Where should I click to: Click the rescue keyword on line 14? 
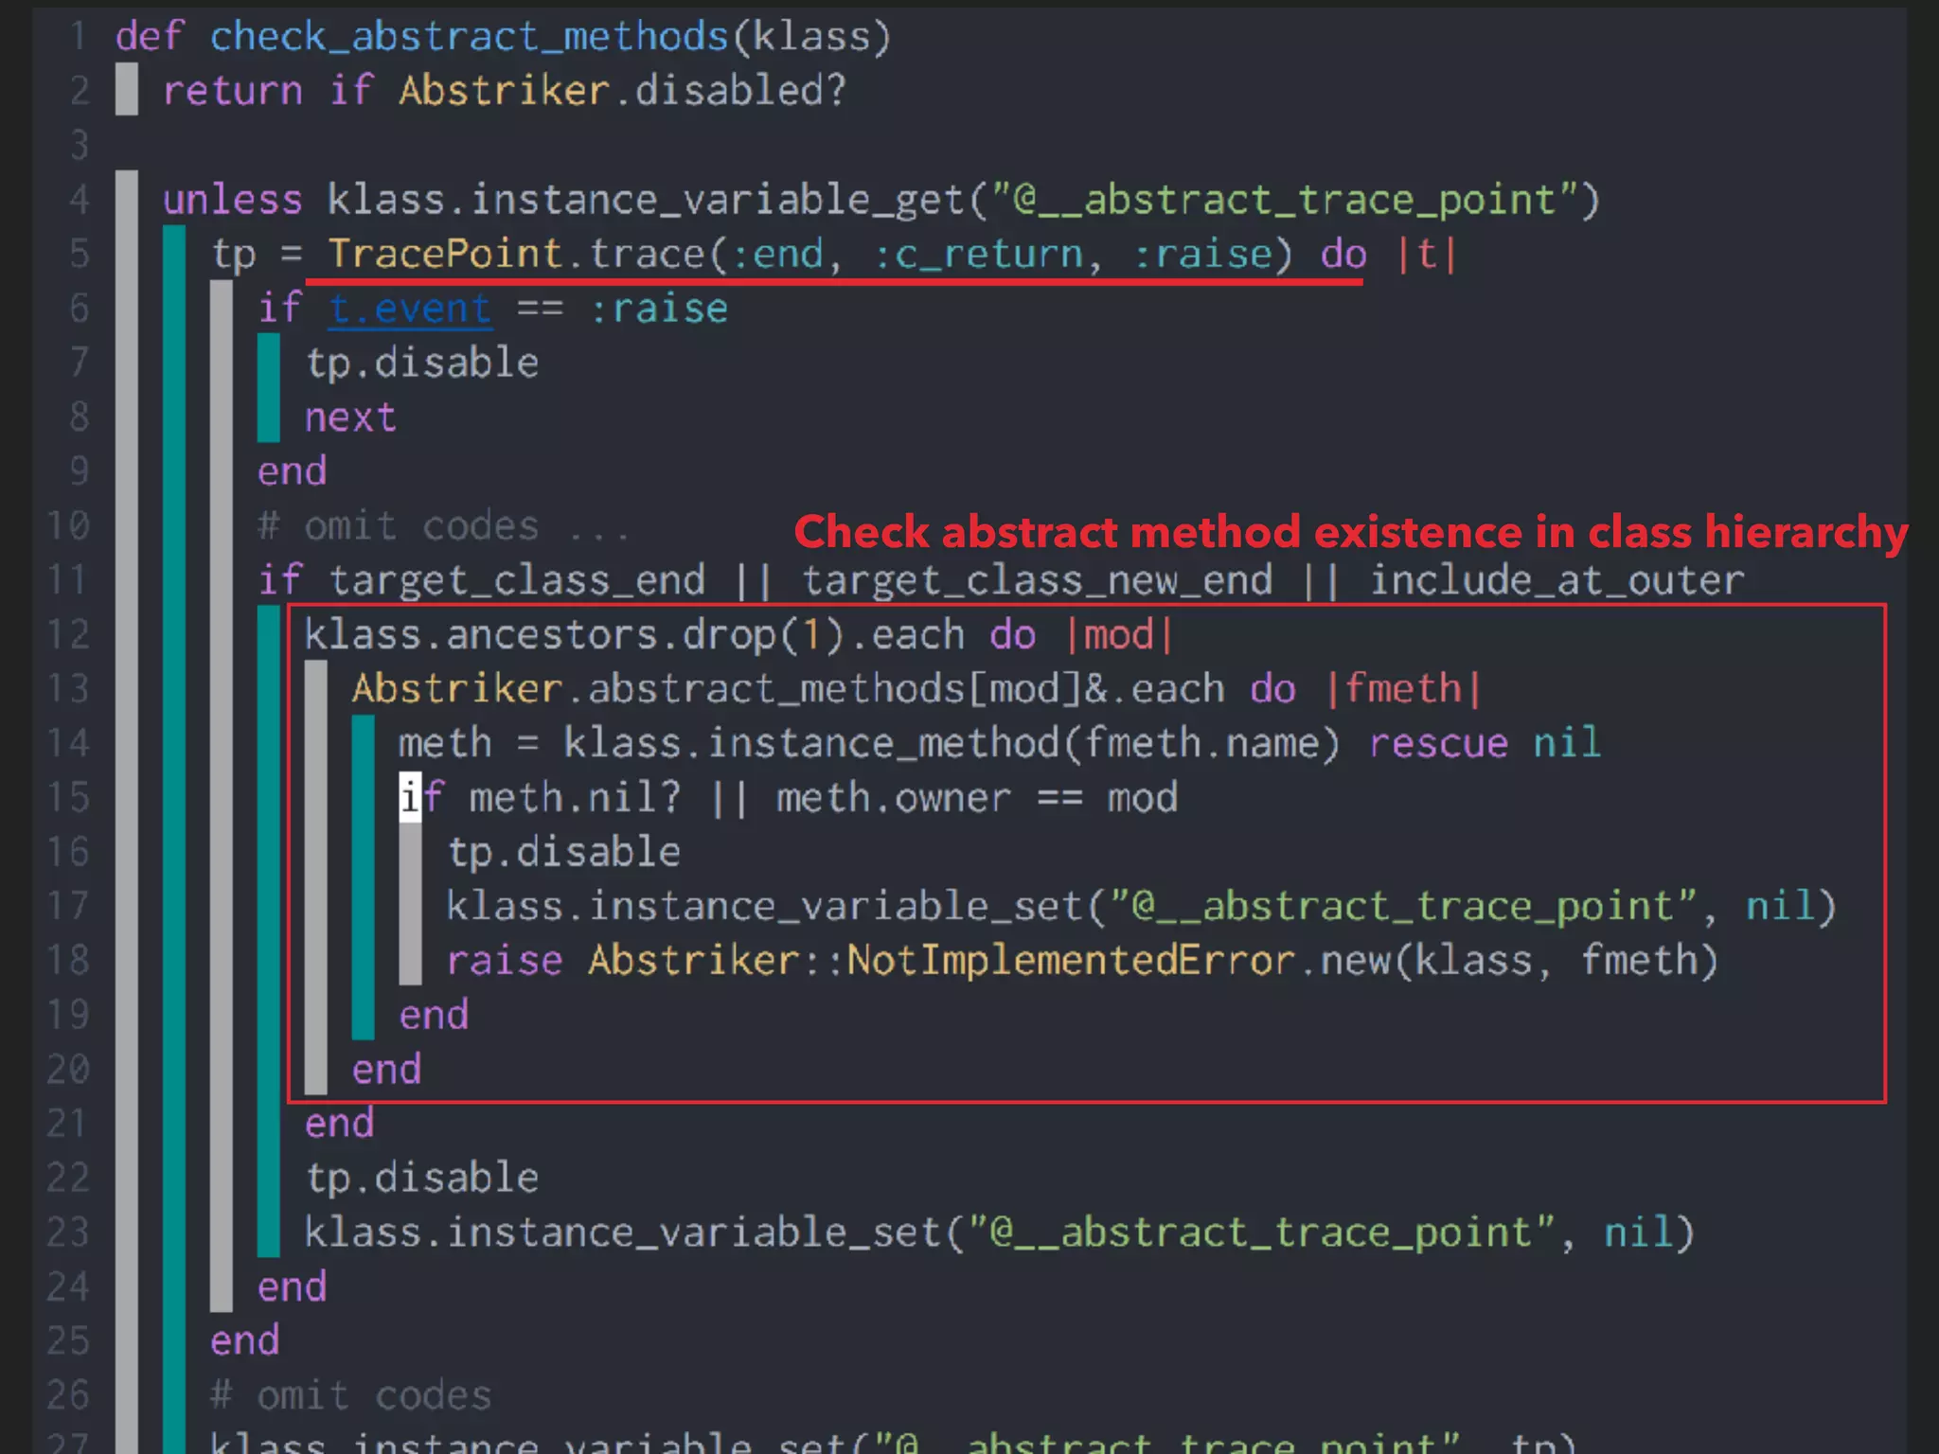click(x=1437, y=743)
